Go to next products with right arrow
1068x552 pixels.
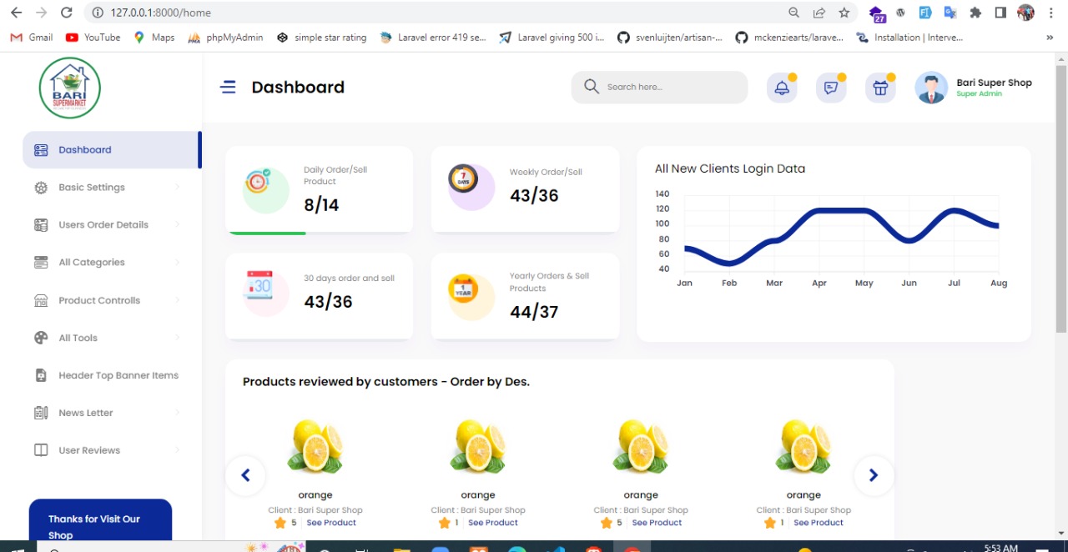click(874, 475)
